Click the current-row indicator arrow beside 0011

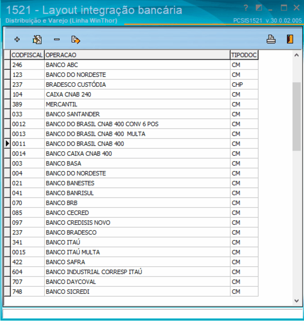point(7,144)
